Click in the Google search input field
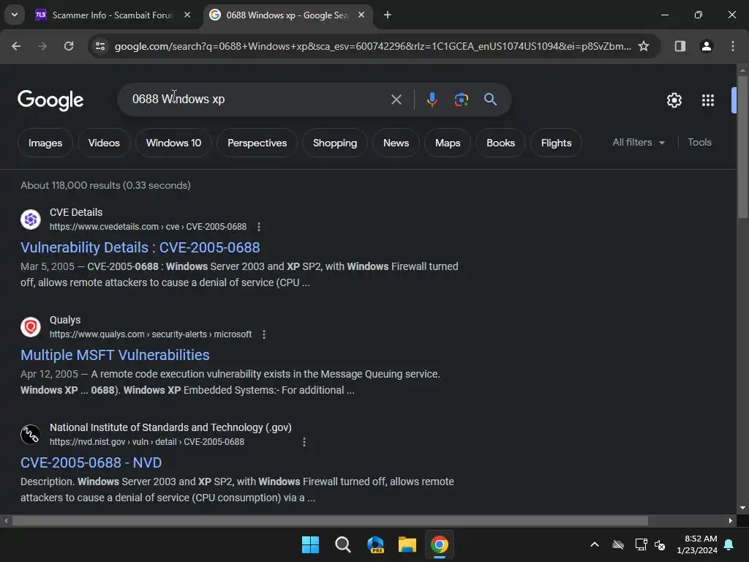Screen dimensions: 749x562 tap(258, 100)
